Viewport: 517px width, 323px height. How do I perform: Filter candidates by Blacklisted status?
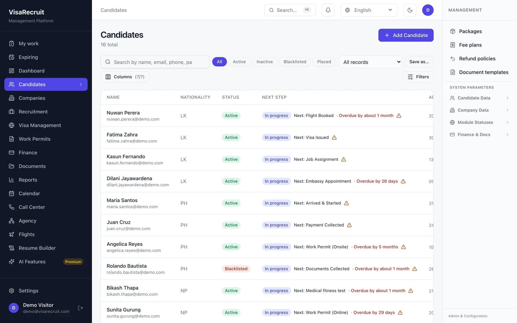pyautogui.click(x=295, y=62)
